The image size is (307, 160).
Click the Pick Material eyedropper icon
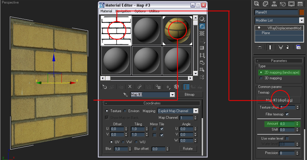(x=125, y=95)
